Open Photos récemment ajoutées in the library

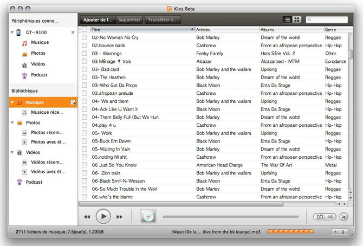[47, 133]
